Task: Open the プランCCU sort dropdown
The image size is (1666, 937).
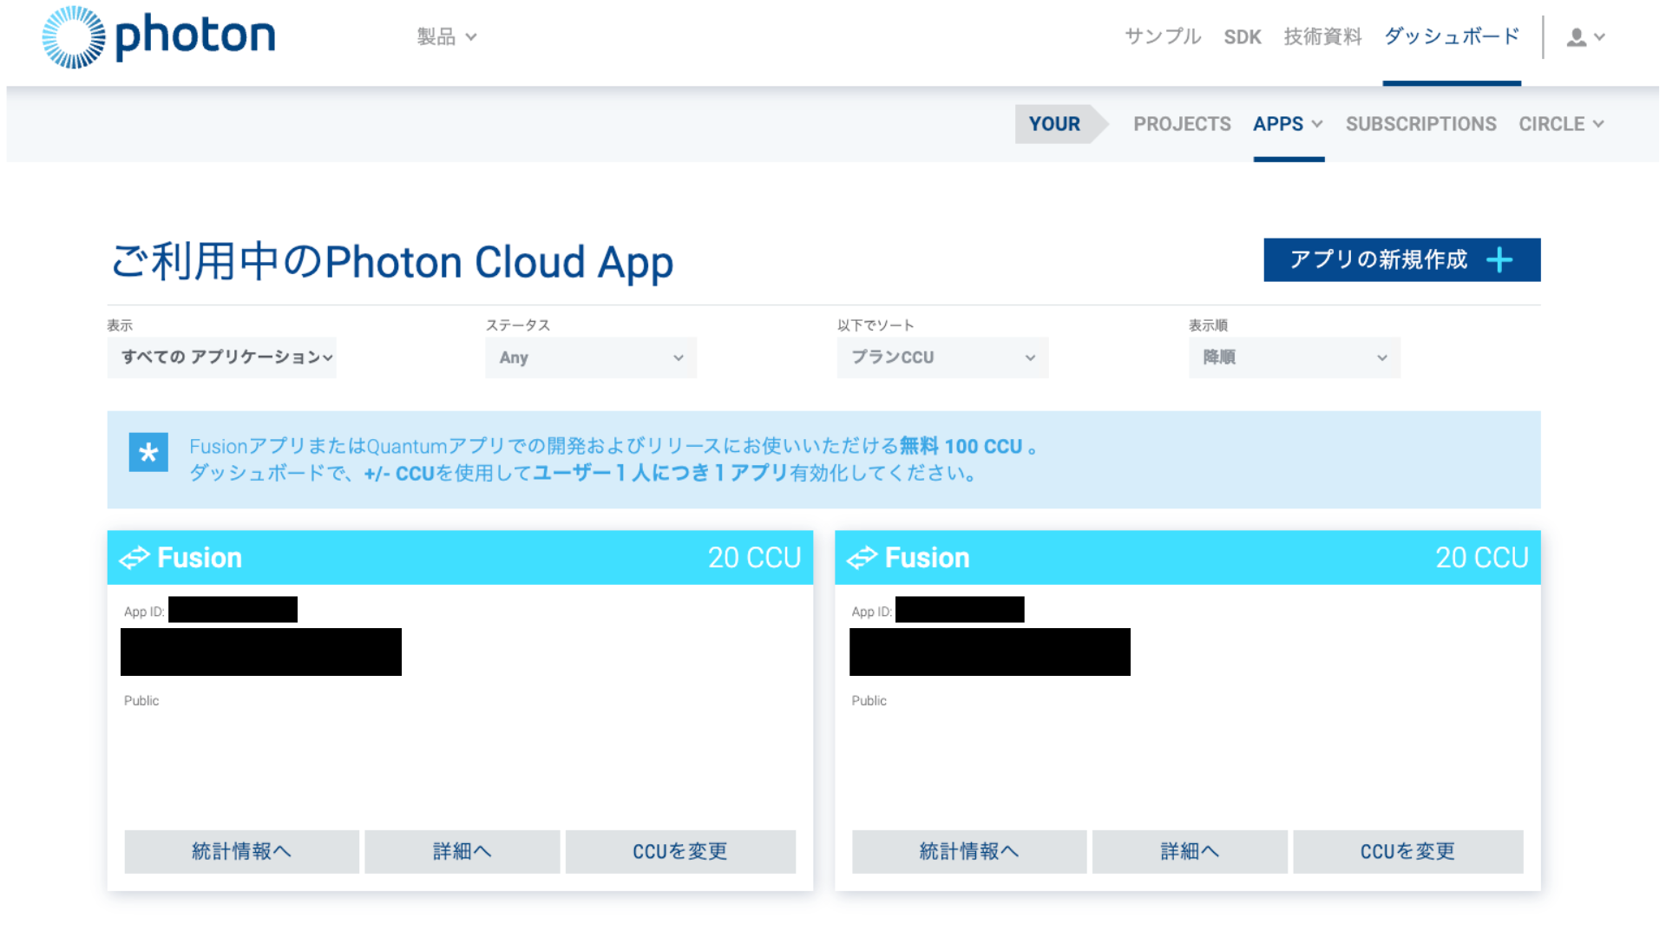Action: pyautogui.click(x=942, y=357)
